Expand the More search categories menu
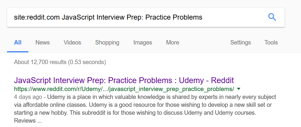 [172, 42]
